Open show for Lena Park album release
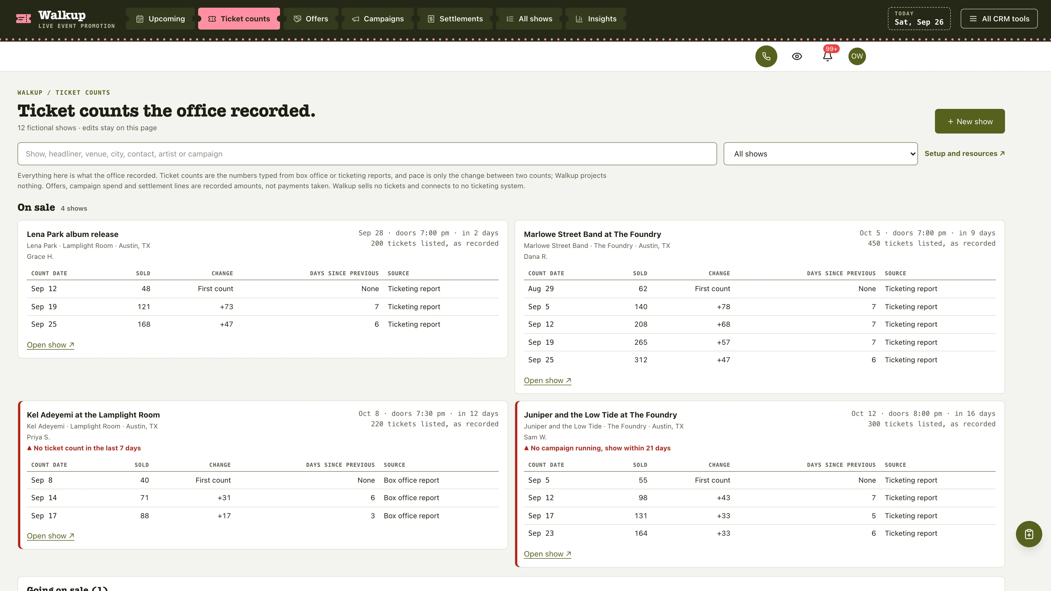 (x=51, y=345)
